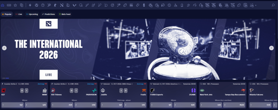Image resolution: width=278 pixels, height=110 pixels.
Task: Switch to the Live tab
Action: click(19, 14)
